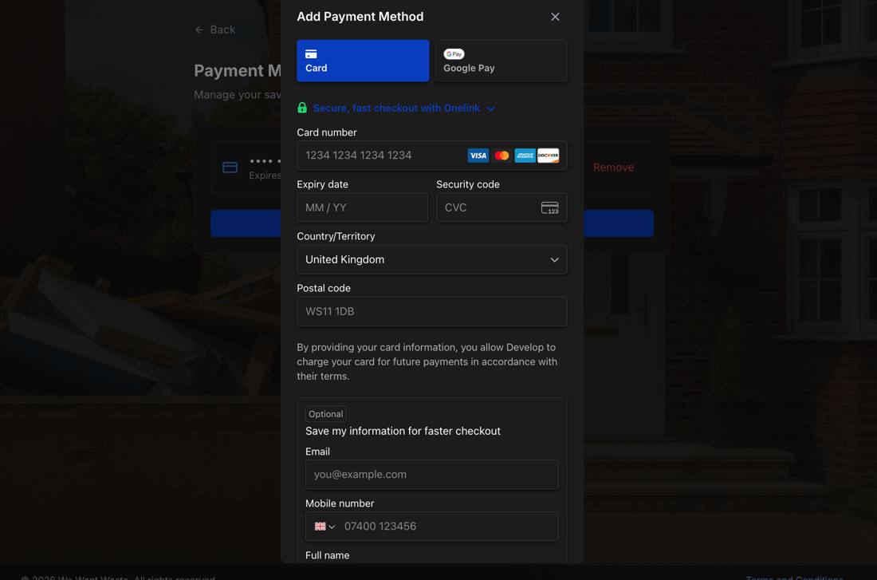Open the mobile number country flag selector
This screenshot has height=580, width=877.
(324, 527)
